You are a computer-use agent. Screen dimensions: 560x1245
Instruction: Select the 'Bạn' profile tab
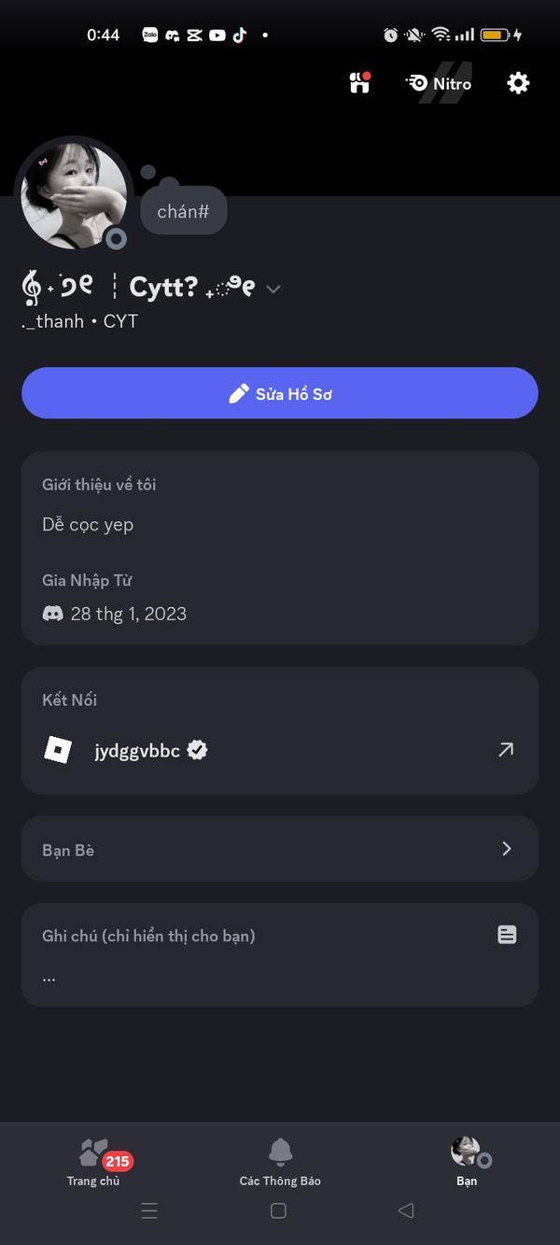click(467, 1162)
